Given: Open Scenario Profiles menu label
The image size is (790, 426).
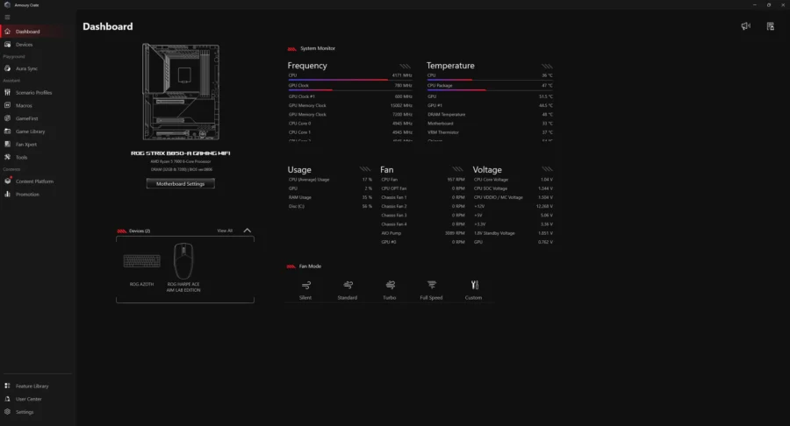Looking at the screenshot, I should 33,93.
